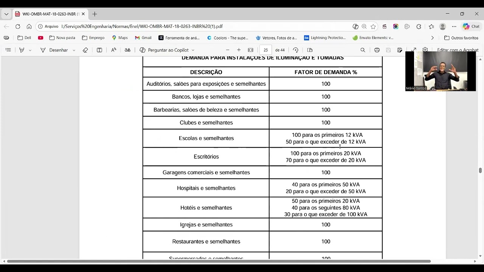Go to browser home page
The height and width of the screenshot is (272, 484).
[29, 26]
